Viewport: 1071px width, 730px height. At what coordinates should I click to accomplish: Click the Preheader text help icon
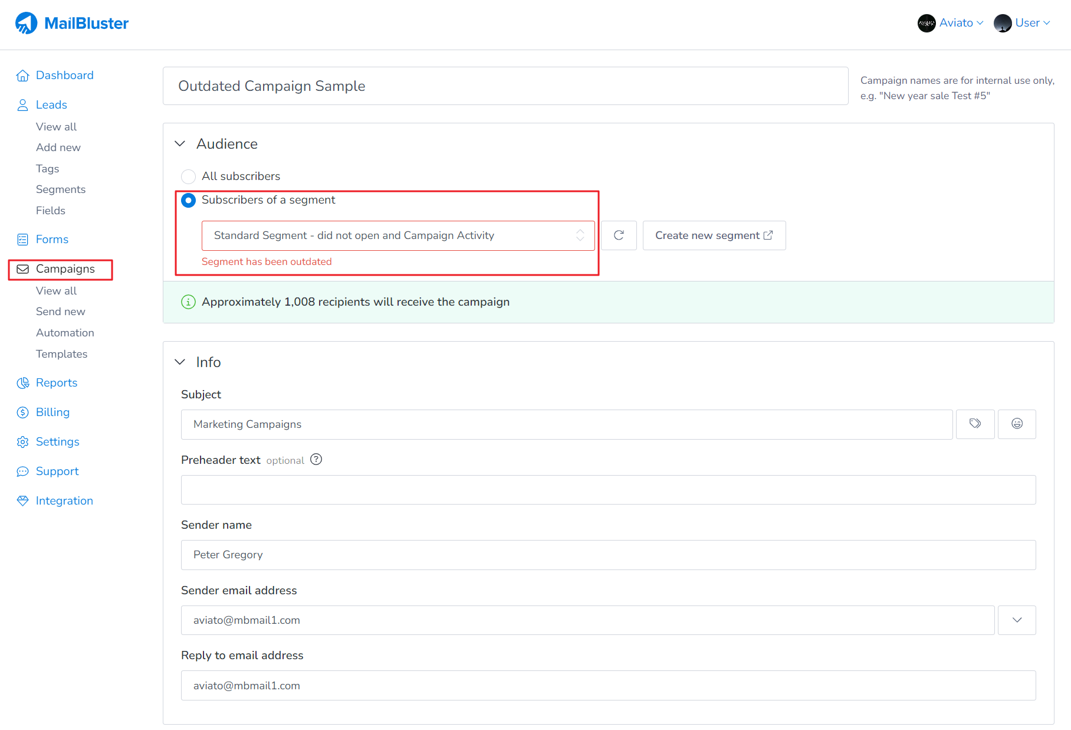(x=316, y=460)
